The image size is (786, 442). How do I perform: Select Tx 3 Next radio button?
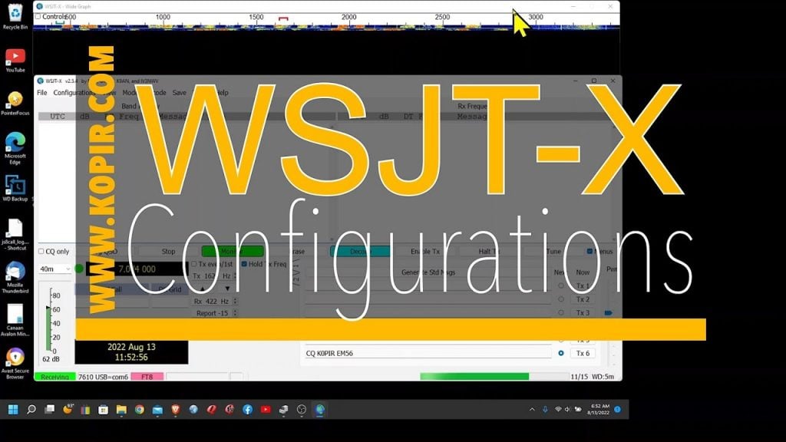pos(561,313)
